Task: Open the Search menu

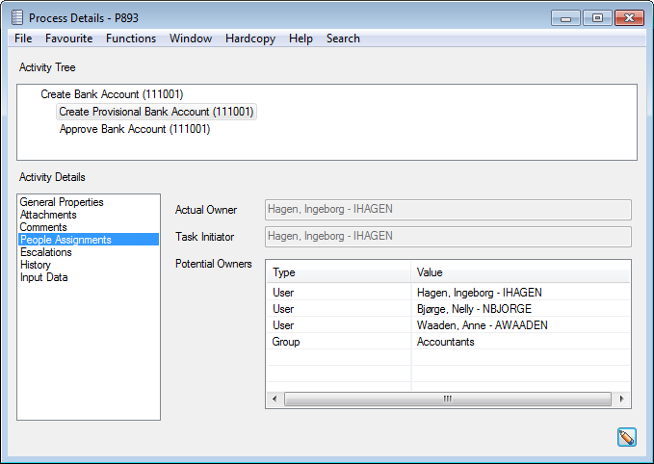Action: [343, 39]
